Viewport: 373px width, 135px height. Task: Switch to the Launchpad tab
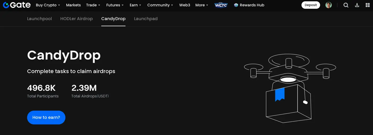146,19
